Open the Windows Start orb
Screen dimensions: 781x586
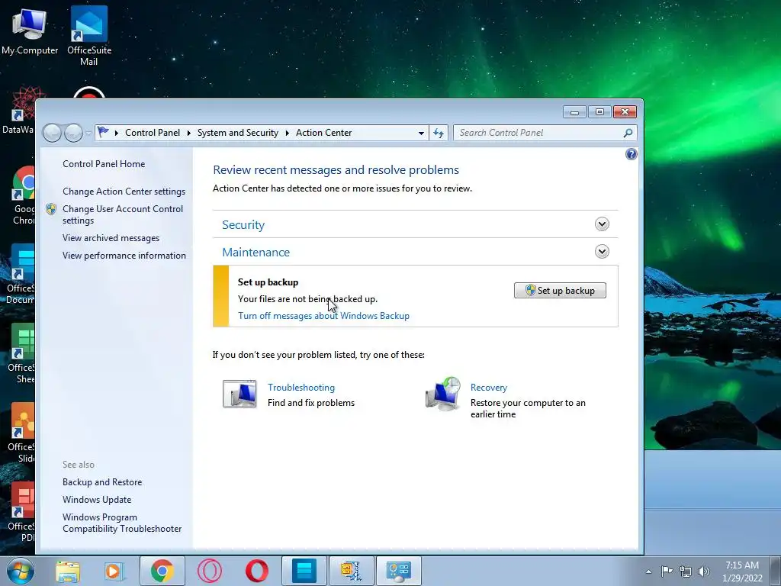tap(21, 571)
